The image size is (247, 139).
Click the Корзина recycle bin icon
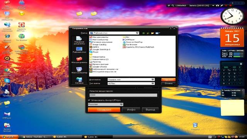195,127
